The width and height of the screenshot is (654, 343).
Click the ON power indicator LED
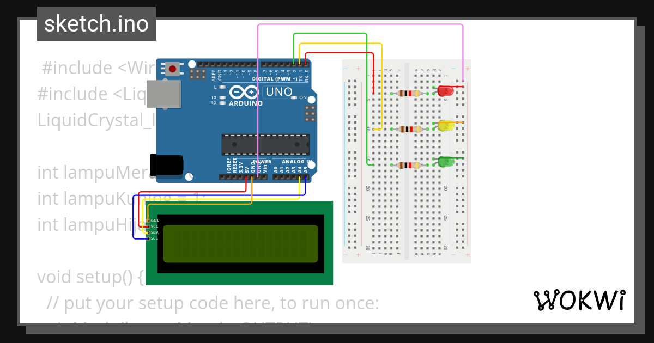[294, 97]
